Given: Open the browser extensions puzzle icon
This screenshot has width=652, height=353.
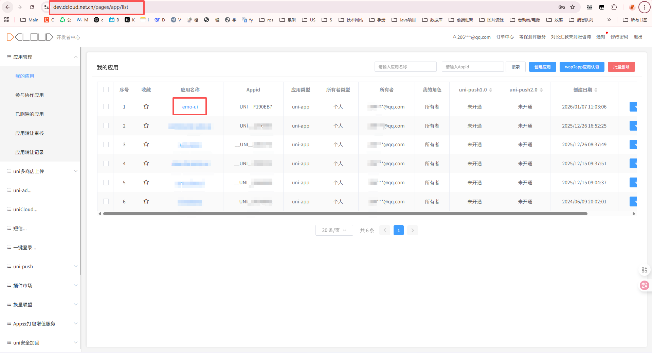Looking at the screenshot, I should 614,7.
